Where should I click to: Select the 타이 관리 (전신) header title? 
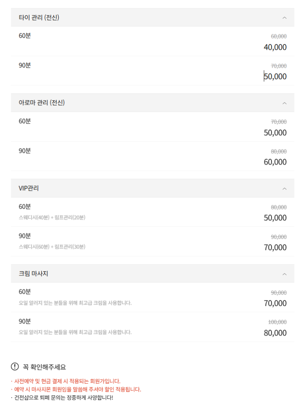tap(39, 17)
